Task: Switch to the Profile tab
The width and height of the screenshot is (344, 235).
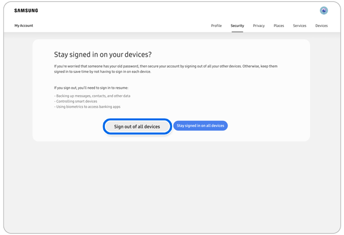Action: 216,26
